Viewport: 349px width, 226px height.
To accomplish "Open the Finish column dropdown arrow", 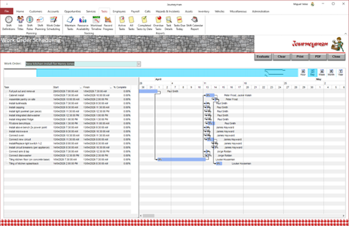I will (x=111, y=87).
